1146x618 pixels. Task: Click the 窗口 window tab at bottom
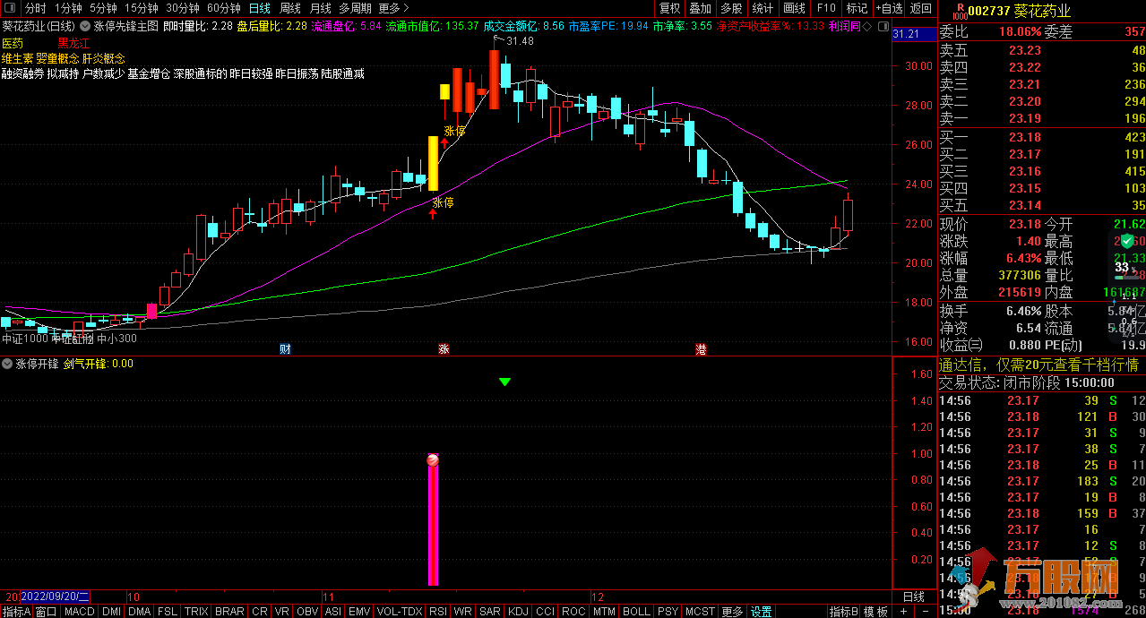pos(47,612)
